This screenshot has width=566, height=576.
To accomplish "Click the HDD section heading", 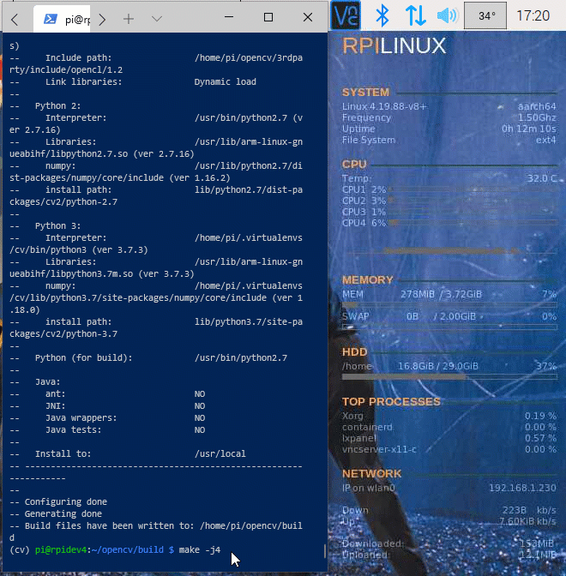I will 355,352.
